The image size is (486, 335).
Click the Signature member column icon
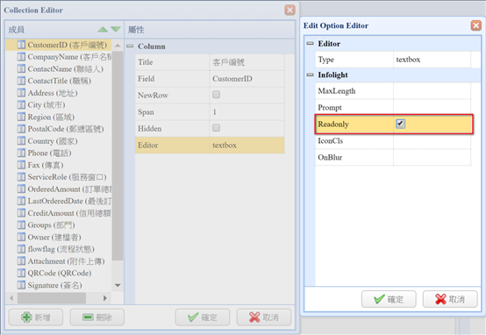(21, 285)
